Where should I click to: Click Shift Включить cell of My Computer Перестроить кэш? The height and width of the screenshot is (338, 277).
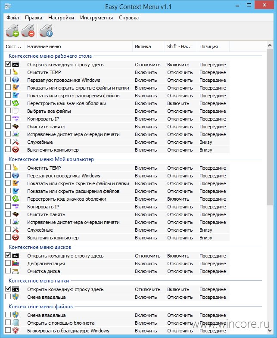point(178,199)
